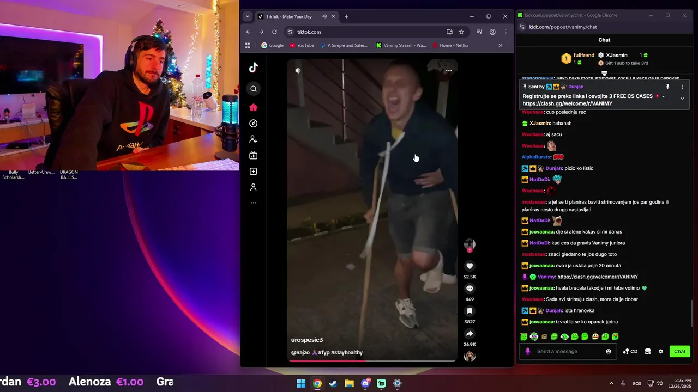Open the YouTube bookmark
The height and width of the screenshot is (392, 698).
click(x=302, y=46)
